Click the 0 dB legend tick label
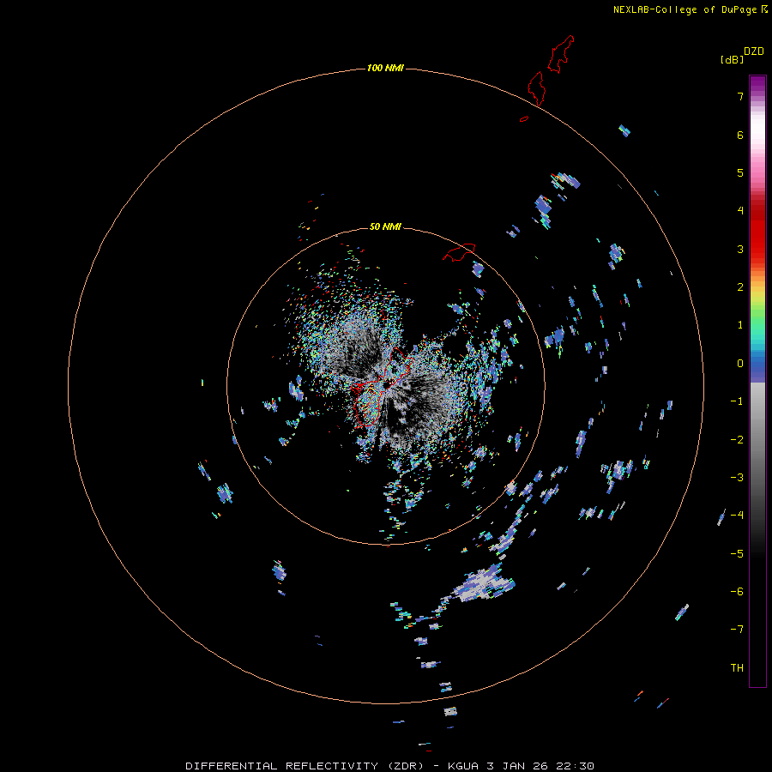The image size is (772, 772). tap(740, 364)
